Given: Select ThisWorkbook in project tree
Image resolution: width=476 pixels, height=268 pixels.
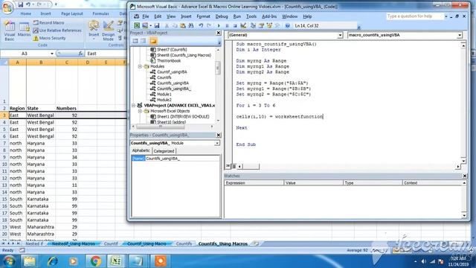Looking at the screenshot, I should (x=169, y=61).
